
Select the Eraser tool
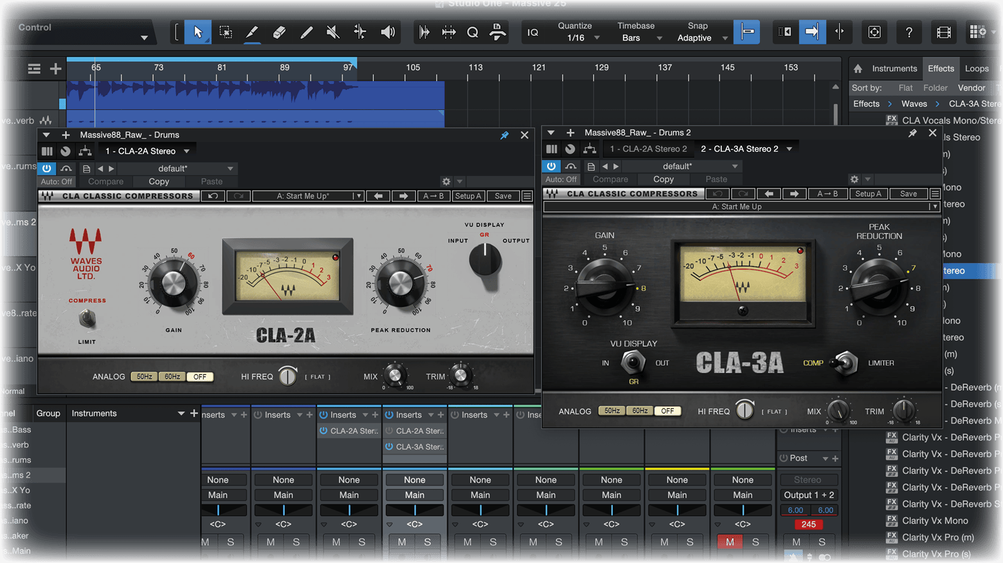279,32
